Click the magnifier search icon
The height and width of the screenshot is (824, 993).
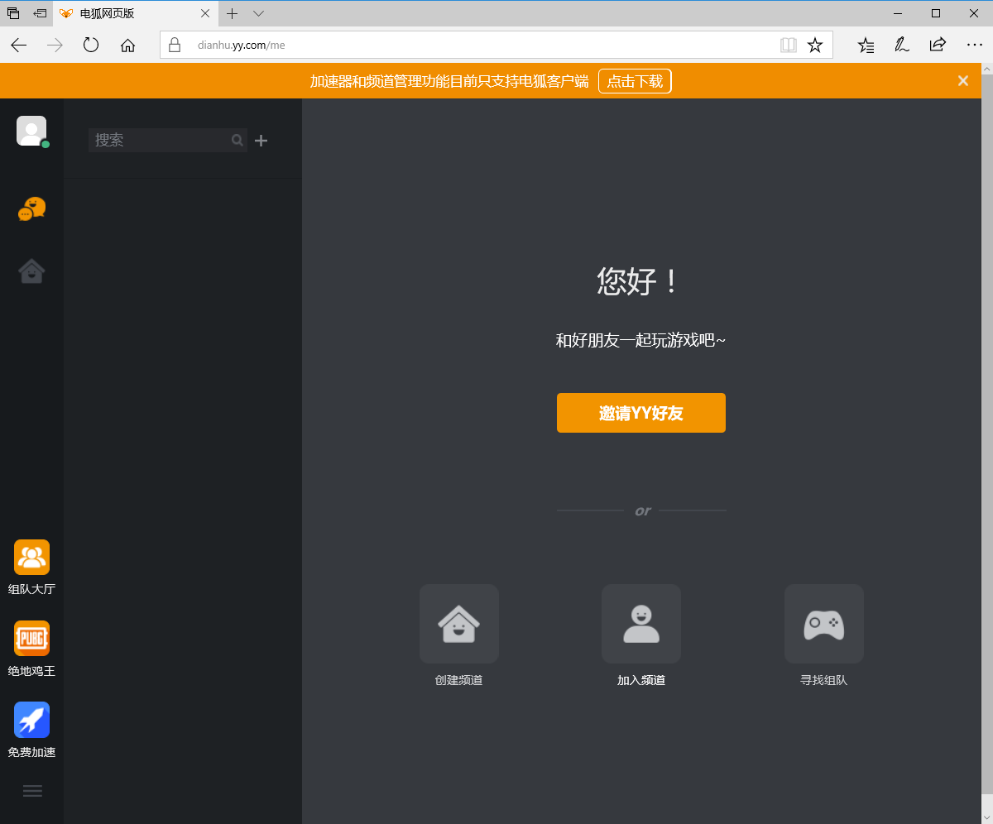point(237,141)
